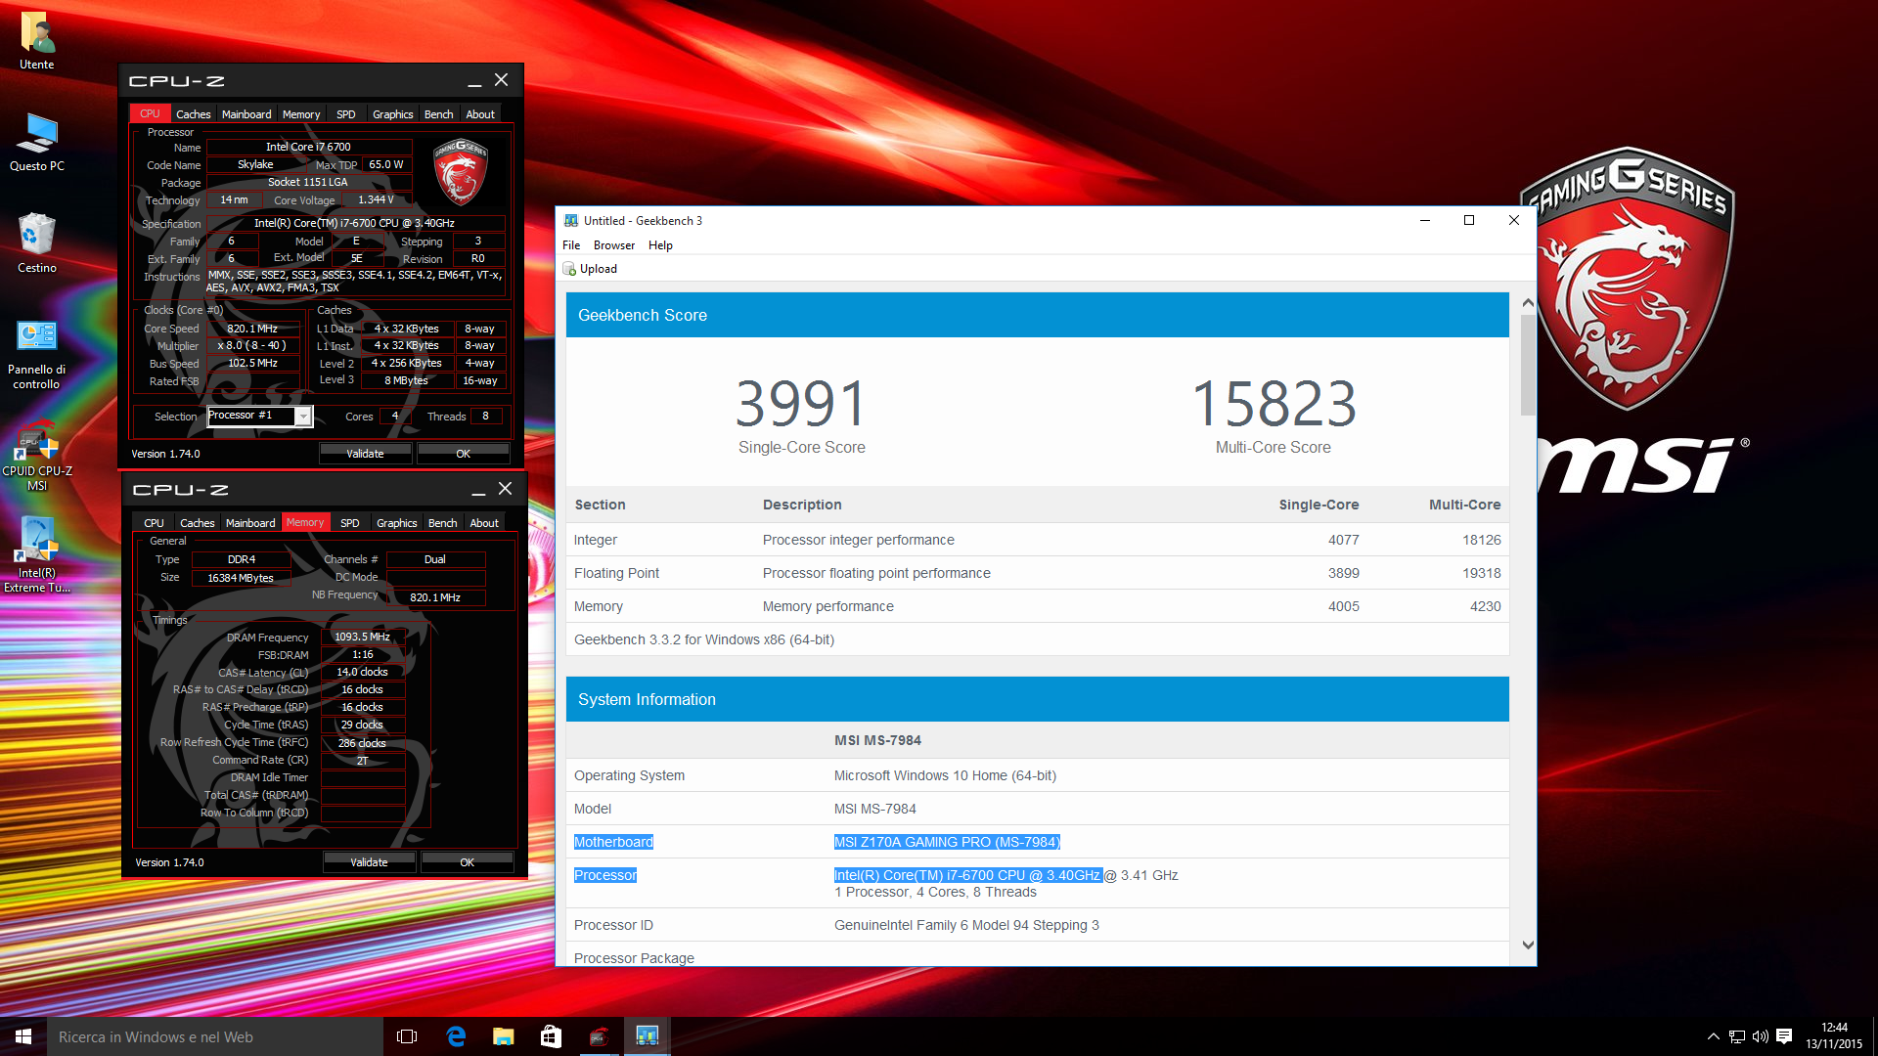Maximize the Geekbench 3 window

tap(1469, 221)
